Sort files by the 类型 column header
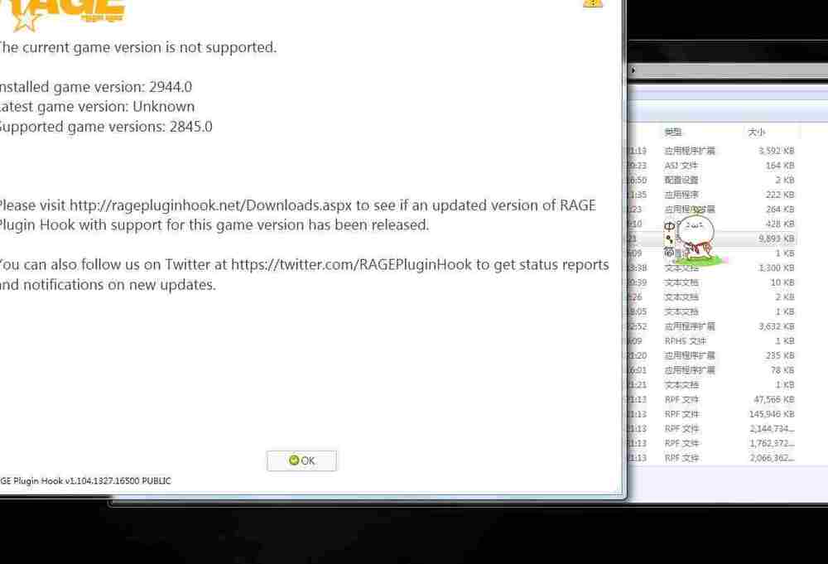 pyautogui.click(x=673, y=133)
